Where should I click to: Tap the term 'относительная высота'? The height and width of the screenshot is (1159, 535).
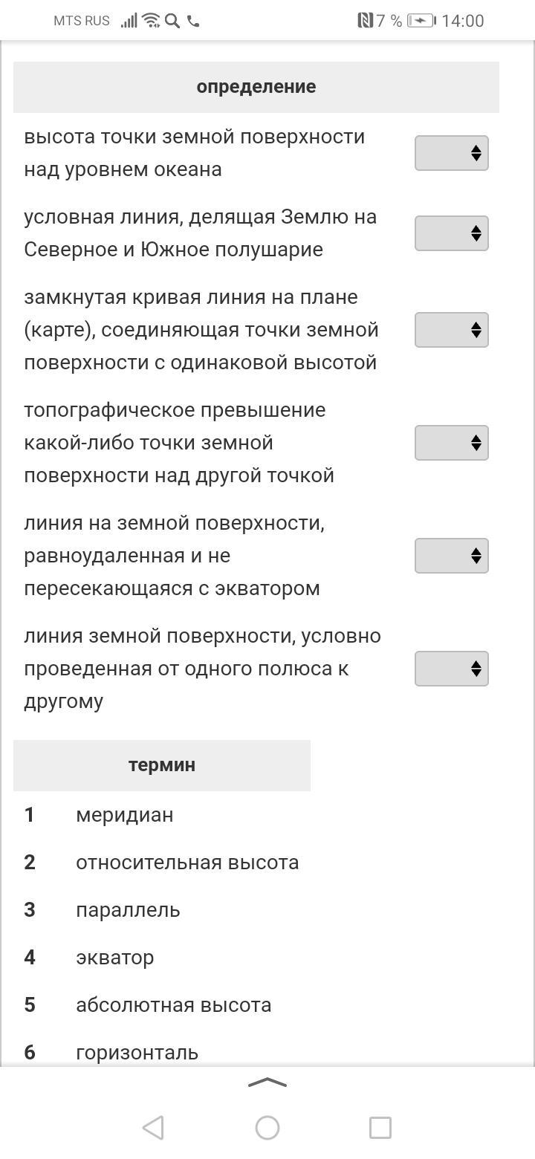tap(187, 863)
